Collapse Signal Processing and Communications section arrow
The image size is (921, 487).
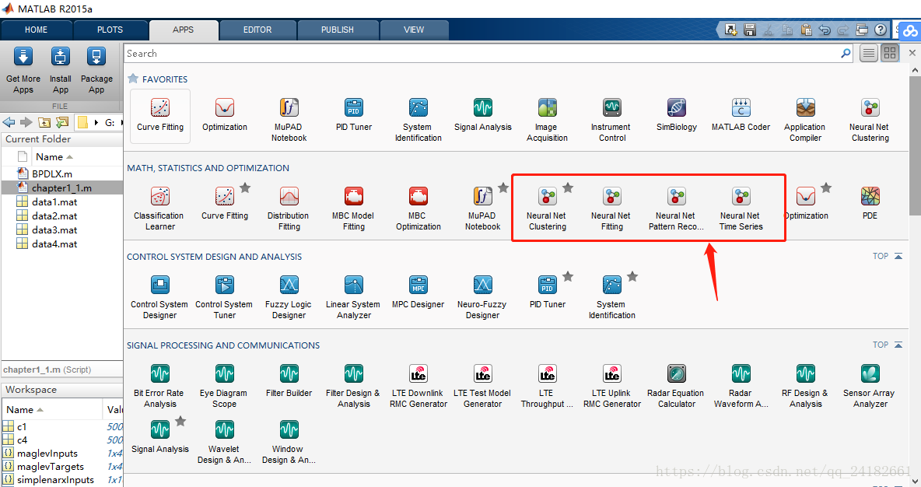point(898,345)
